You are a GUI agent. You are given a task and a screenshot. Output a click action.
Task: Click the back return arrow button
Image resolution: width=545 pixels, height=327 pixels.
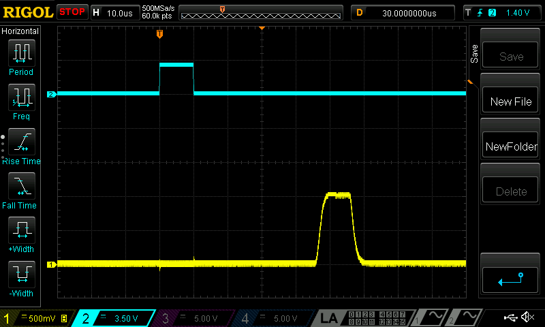click(x=510, y=280)
